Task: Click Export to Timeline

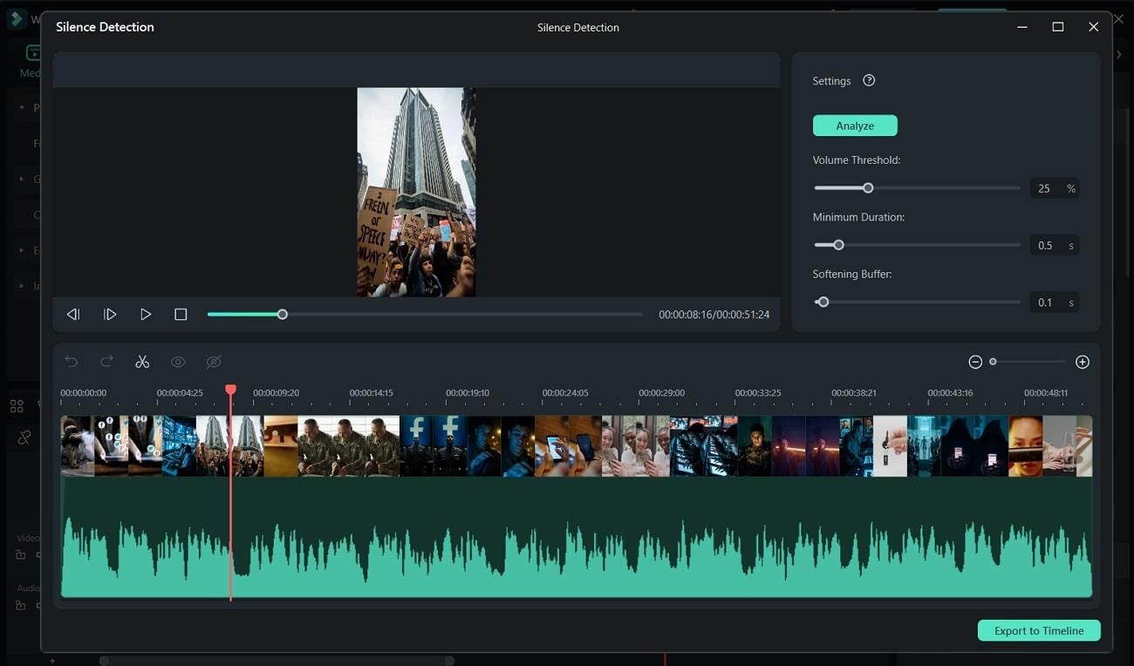Action: pyautogui.click(x=1039, y=630)
